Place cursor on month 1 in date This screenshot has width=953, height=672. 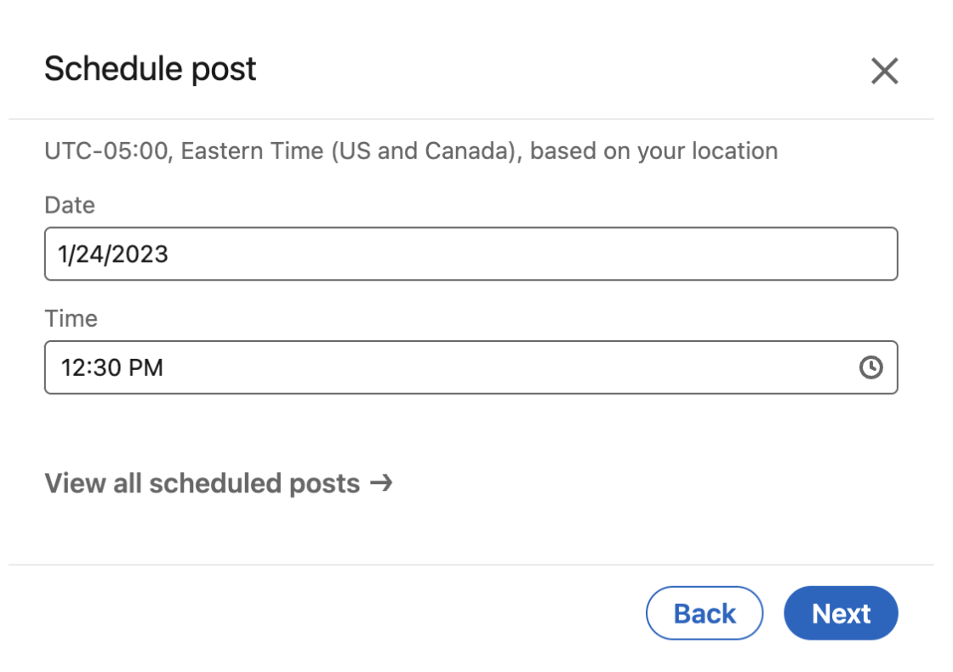pyautogui.click(x=63, y=254)
